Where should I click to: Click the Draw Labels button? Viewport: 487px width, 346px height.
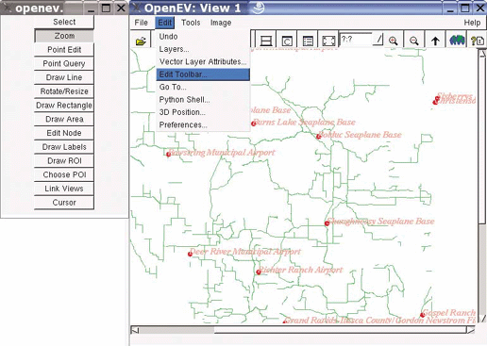coord(64,147)
